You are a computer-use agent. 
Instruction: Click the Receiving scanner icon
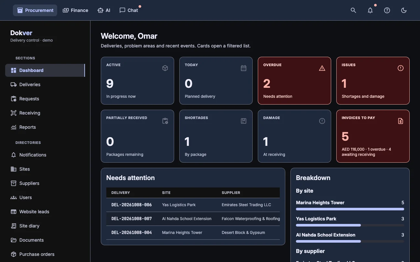pos(14,113)
